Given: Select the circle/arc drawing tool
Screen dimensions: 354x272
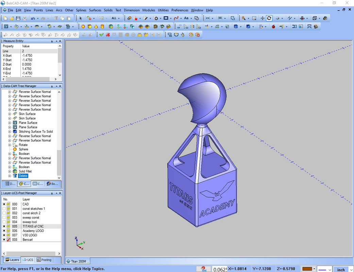Looking at the screenshot, I should (x=156, y=18).
